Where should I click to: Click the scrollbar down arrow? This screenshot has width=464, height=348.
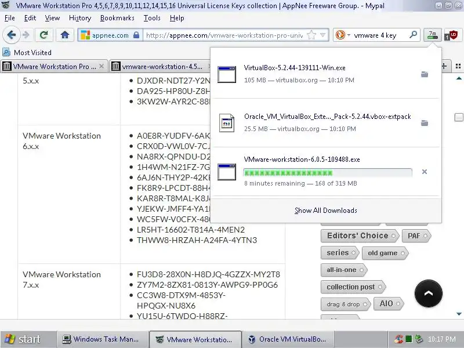coord(459,314)
